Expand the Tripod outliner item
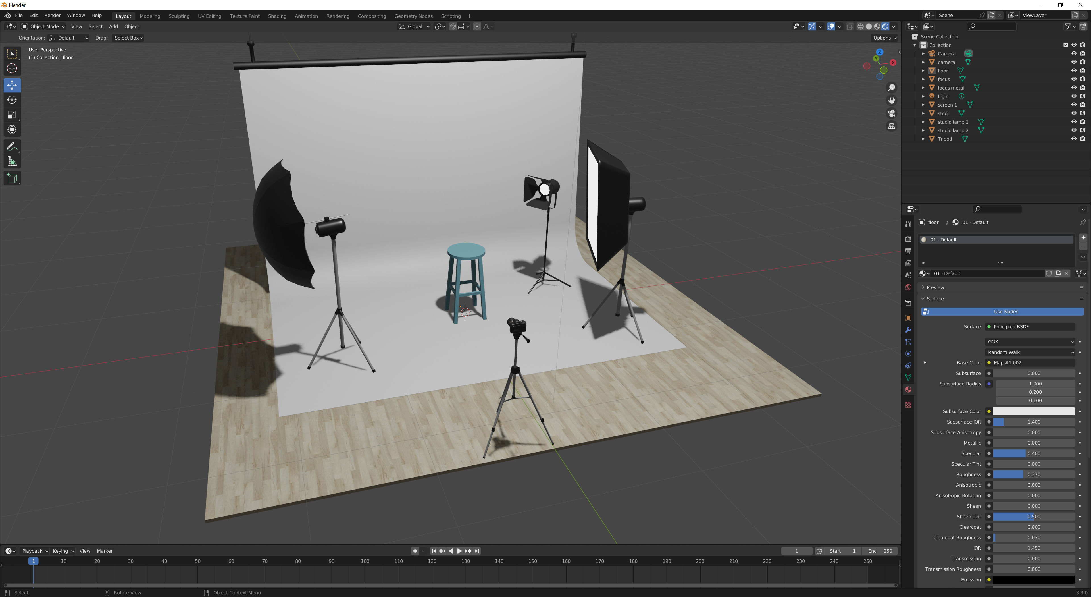 [x=923, y=139]
